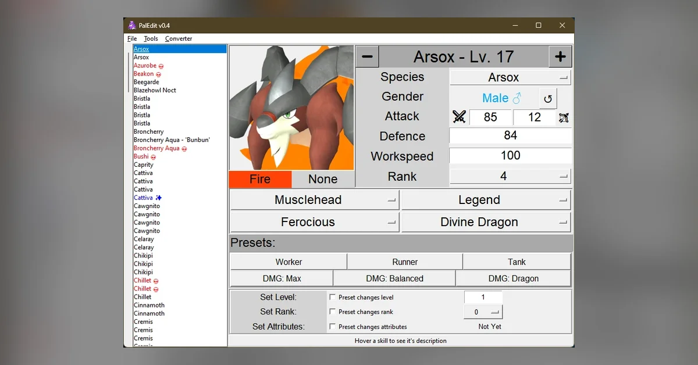Click the PalEdit app icon in title bar
The image size is (698, 365).
point(132,26)
